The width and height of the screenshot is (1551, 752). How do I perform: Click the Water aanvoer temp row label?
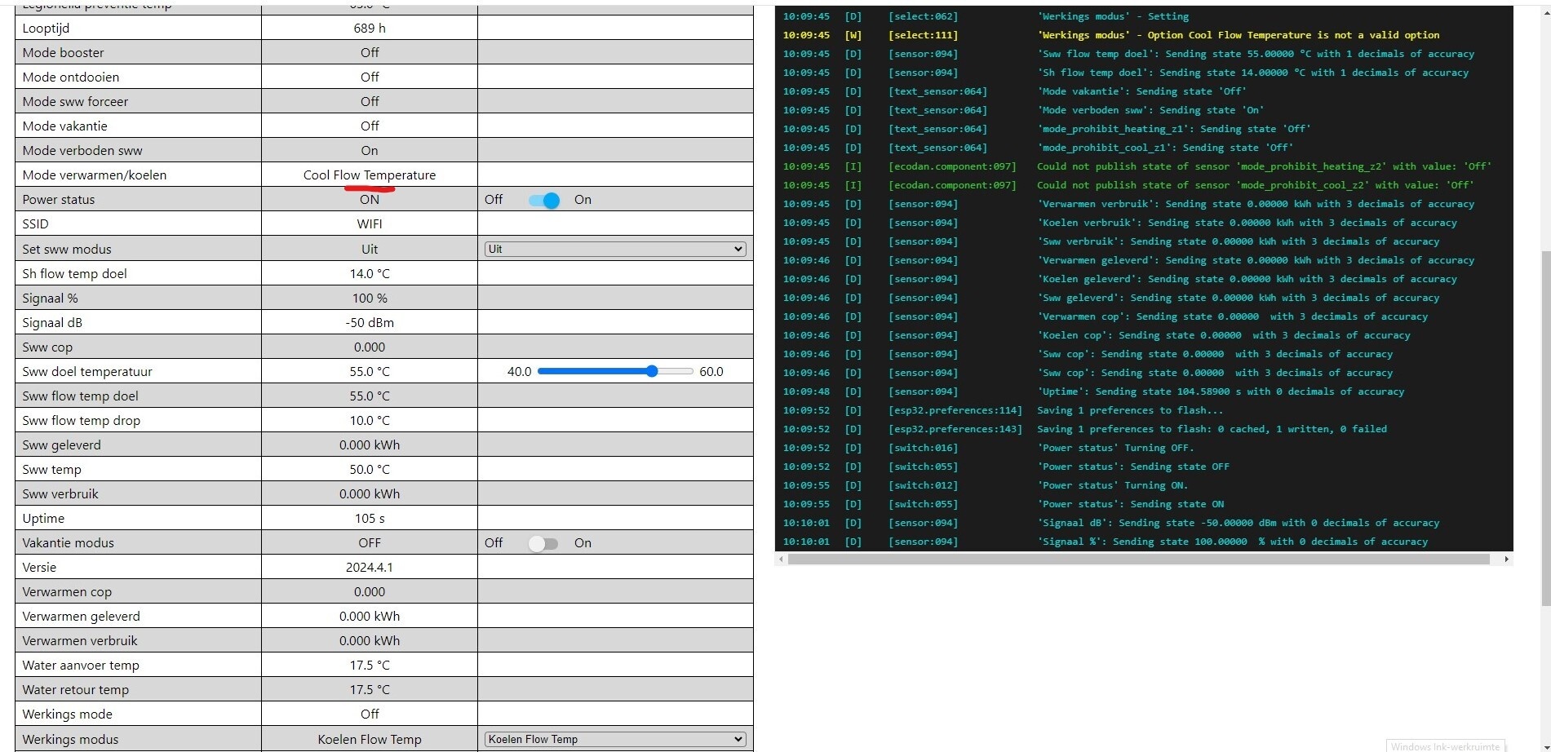coord(81,666)
